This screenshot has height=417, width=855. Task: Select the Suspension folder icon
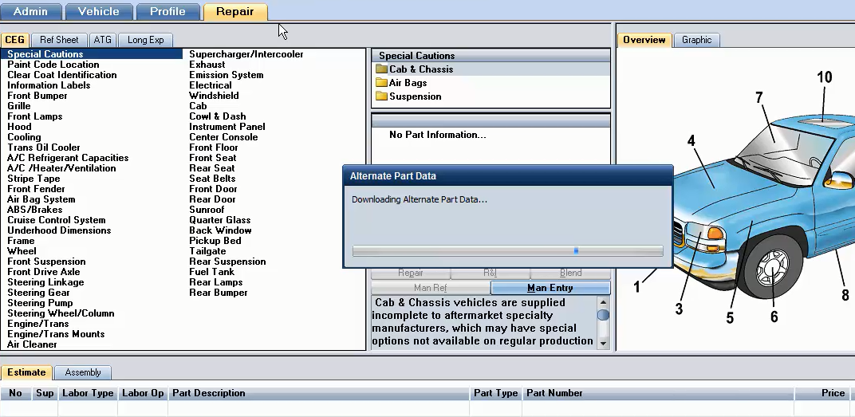[x=381, y=96]
